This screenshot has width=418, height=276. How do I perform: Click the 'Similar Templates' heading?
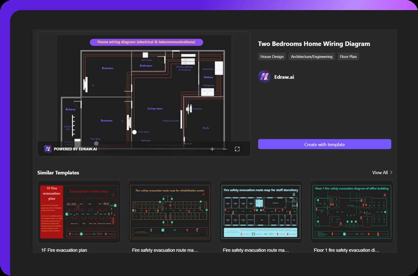coord(58,173)
